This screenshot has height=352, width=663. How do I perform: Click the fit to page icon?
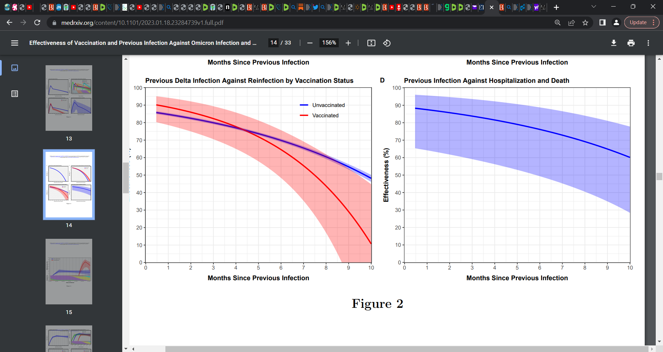pos(371,43)
